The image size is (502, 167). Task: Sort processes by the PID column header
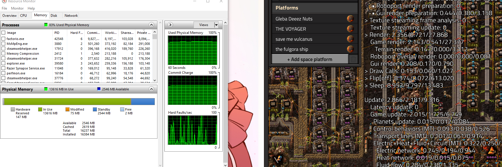pyautogui.click(x=60, y=33)
